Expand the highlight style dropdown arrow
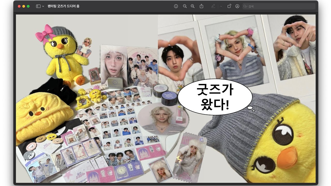This screenshot has width=331, height=186. [x=221, y=6]
